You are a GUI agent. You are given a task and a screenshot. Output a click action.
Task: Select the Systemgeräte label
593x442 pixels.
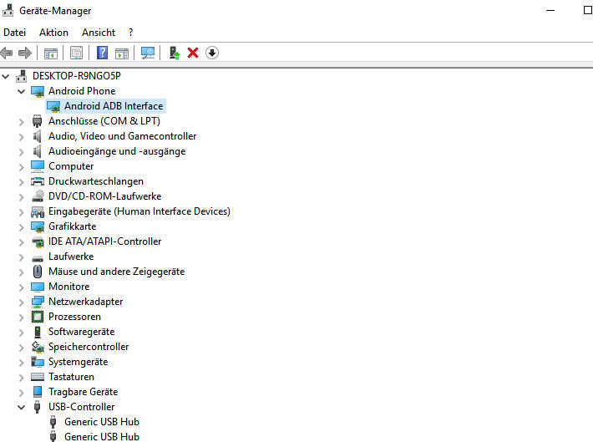[78, 362]
